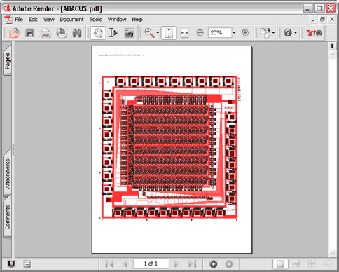Minimize the ABACUS.pdf document window
339x272 pixels.
[x=313, y=20]
